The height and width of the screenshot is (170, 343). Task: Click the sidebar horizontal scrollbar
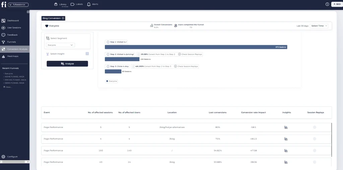[x=13, y=162]
